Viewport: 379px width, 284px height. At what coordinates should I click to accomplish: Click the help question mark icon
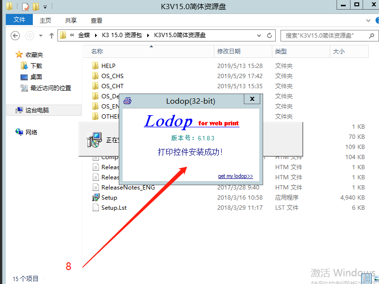[377, 20]
